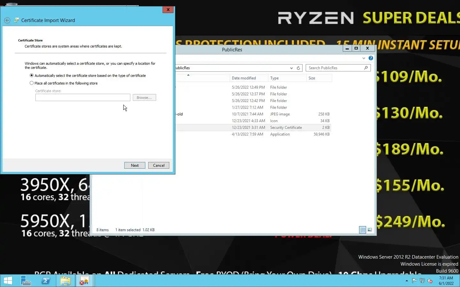Close the Certificate Import Wizard window

tap(168, 10)
